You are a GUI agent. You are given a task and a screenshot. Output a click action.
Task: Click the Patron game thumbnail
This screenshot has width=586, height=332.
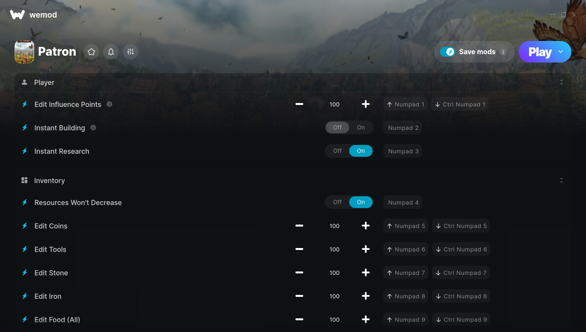click(24, 52)
